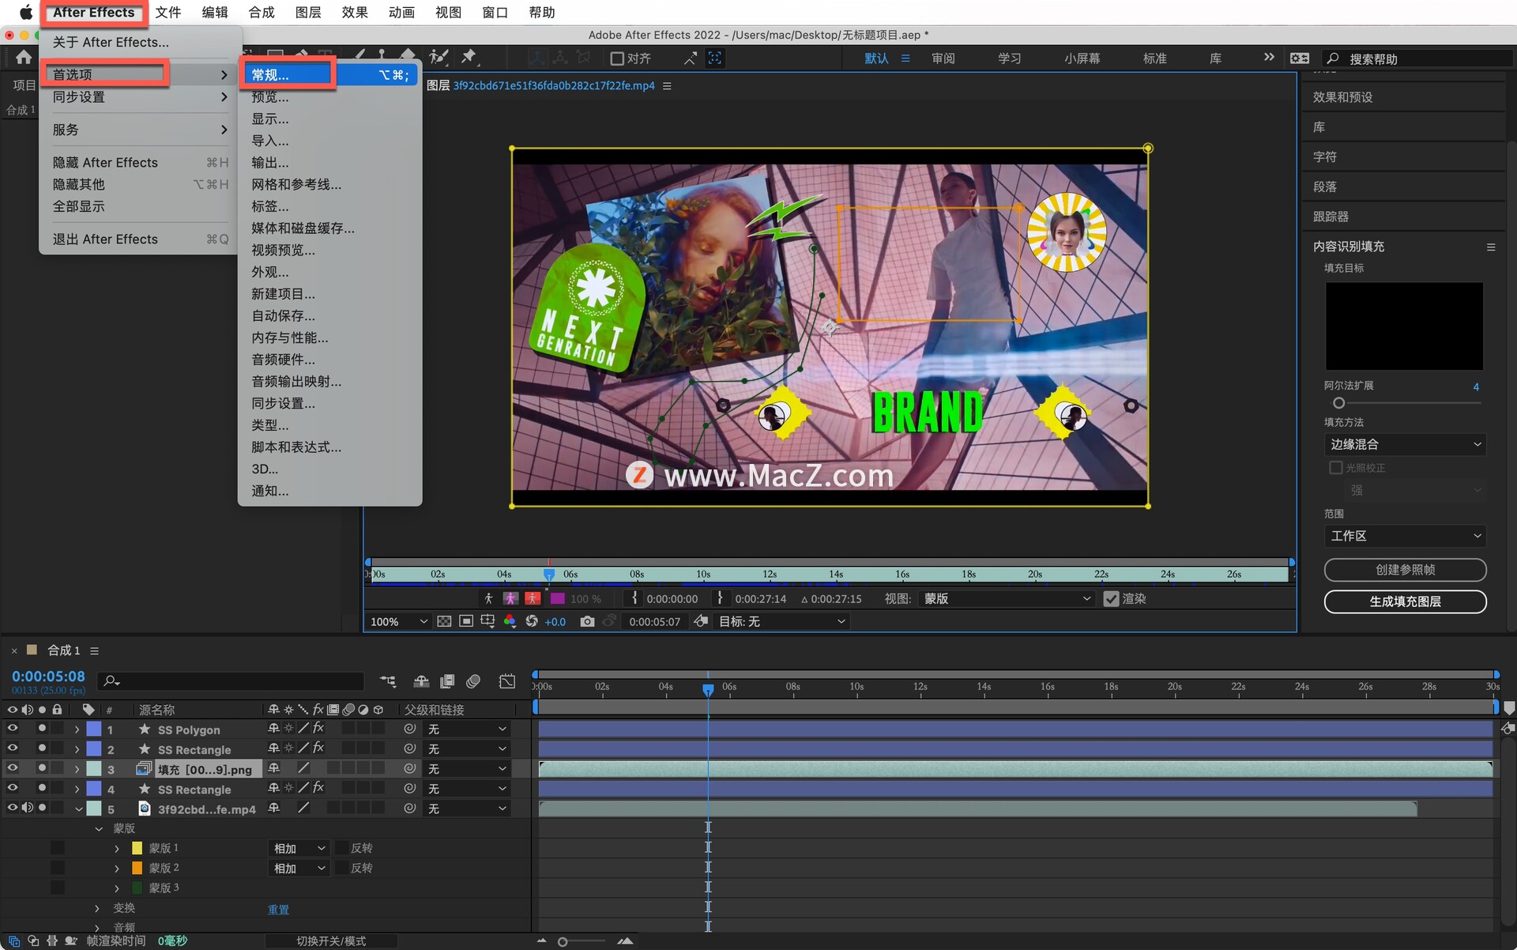The height and width of the screenshot is (950, 1517).
Task: Open the 范围 工作区 dropdown
Action: coord(1405,536)
